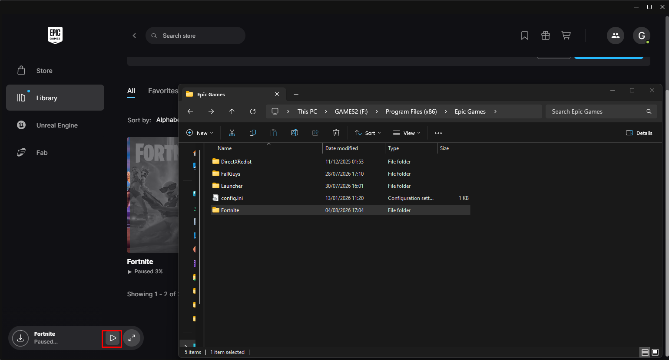Add a new File Explorer tab
The width and height of the screenshot is (669, 360).
(x=296, y=94)
